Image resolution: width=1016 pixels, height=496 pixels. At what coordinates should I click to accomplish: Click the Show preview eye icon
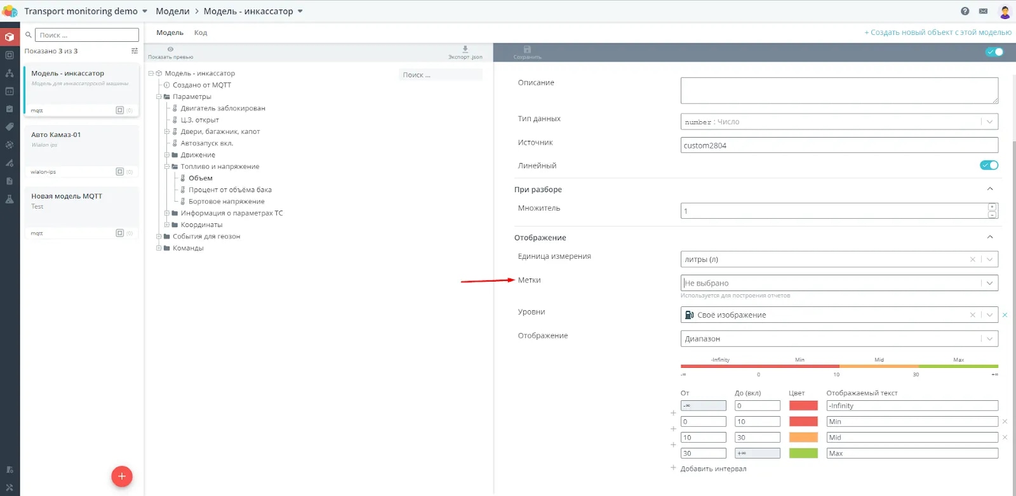pyautogui.click(x=170, y=49)
